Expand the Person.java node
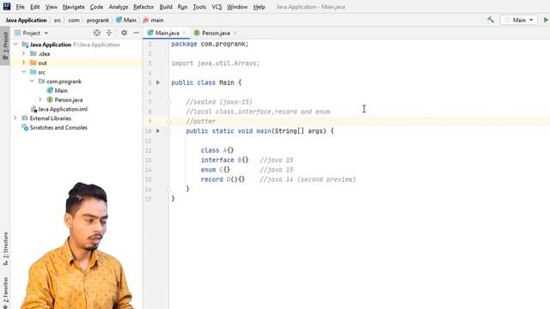Screen dimensions: 550x309 pyautogui.click(x=40, y=100)
